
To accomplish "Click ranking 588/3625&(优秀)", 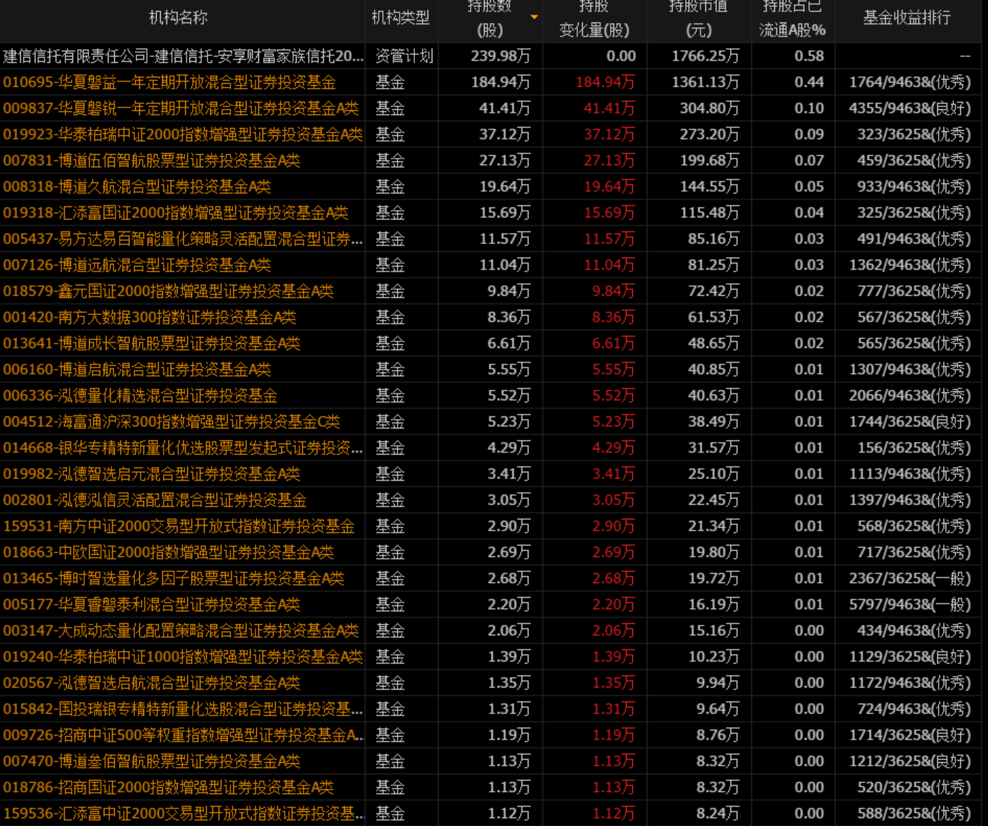I will (914, 813).
